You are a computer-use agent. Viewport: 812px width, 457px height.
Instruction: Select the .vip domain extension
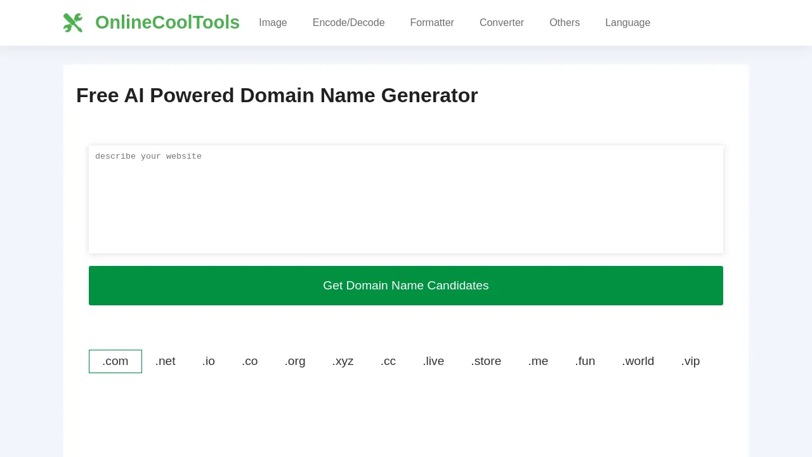[x=690, y=361]
